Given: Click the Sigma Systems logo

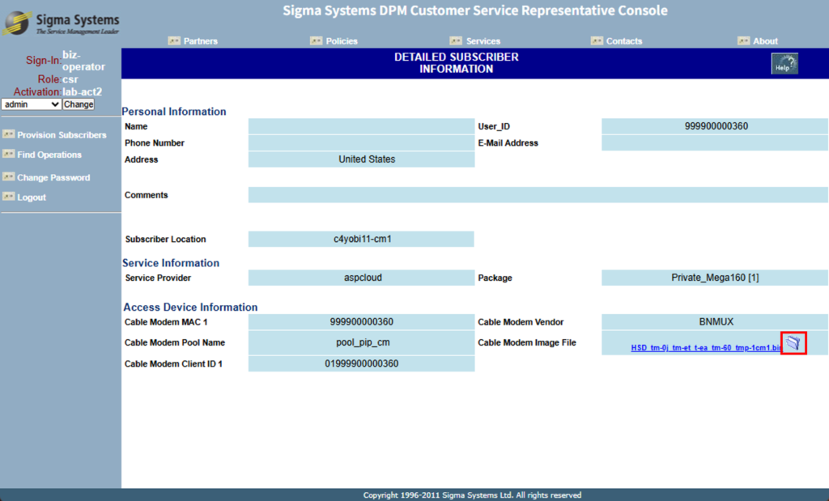Looking at the screenshot, I should pyautogui.click(x=61, y=23).
